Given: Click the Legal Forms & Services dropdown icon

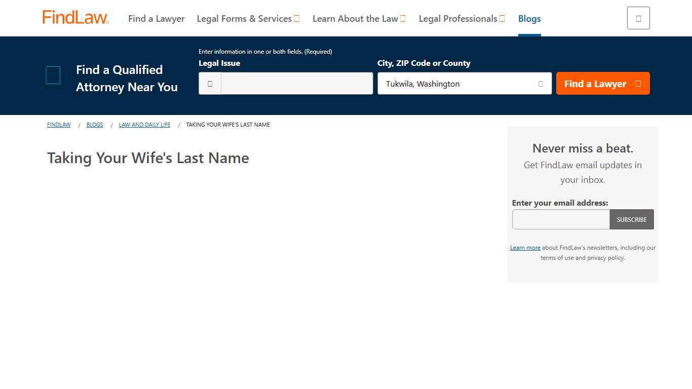Looking at the screenshot, I should coord(297,18).
